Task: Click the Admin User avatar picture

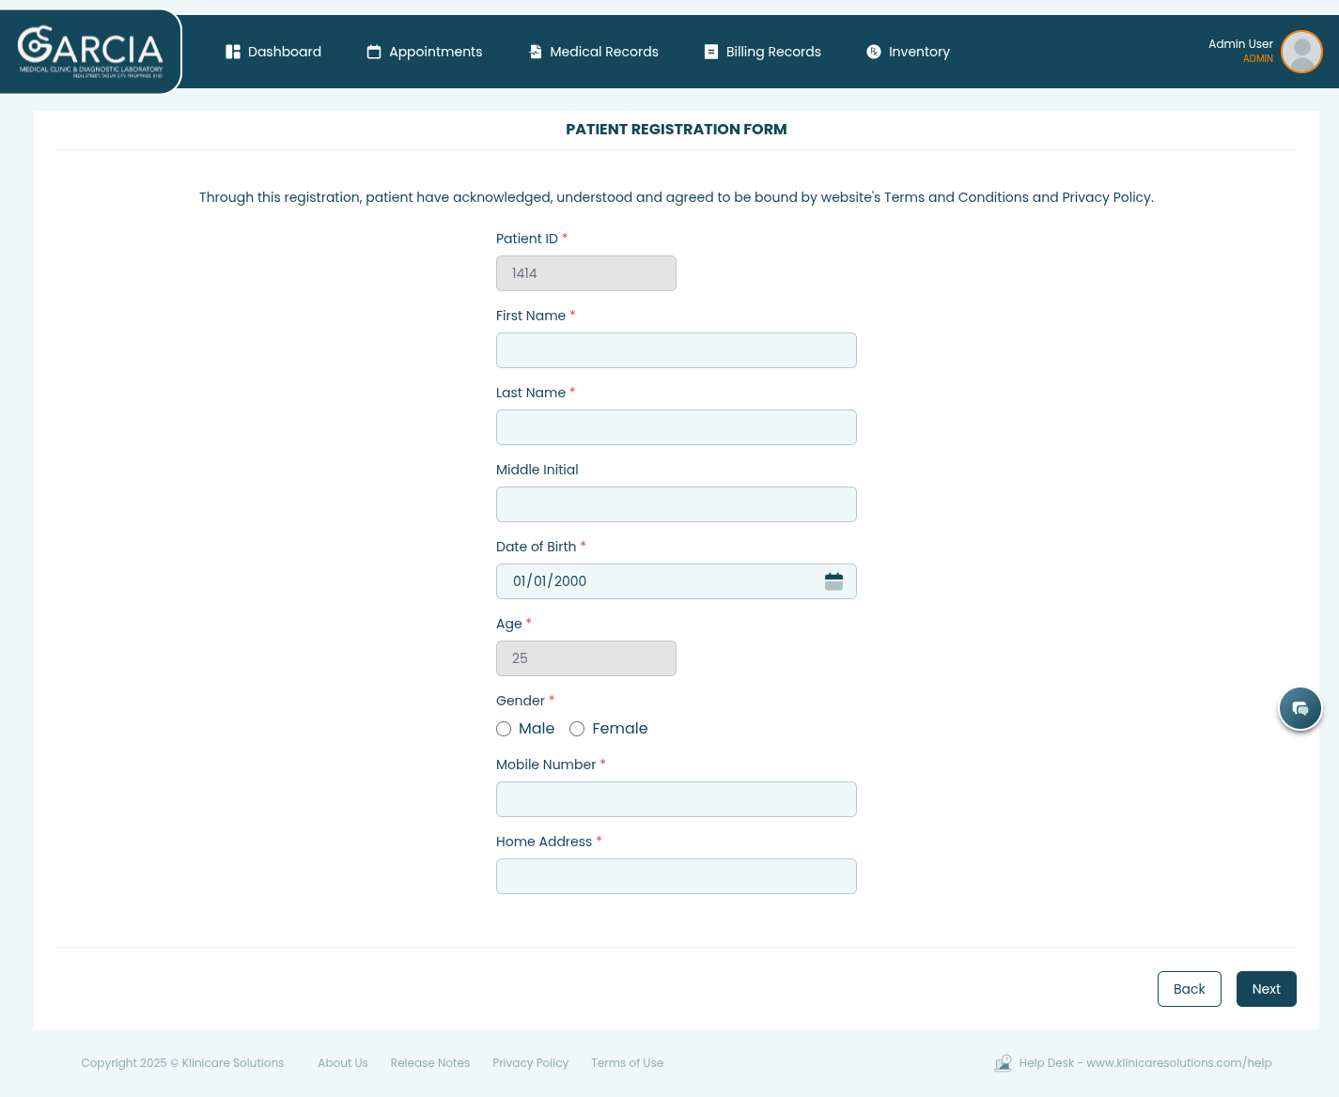Action: 1301,52
